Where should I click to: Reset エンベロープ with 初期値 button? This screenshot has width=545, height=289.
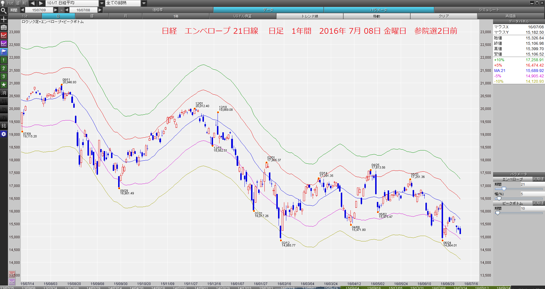[538, 179]
